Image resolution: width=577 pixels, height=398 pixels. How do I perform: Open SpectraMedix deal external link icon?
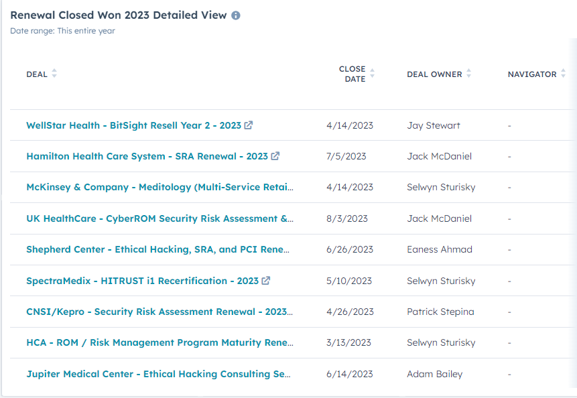point(266,281)
